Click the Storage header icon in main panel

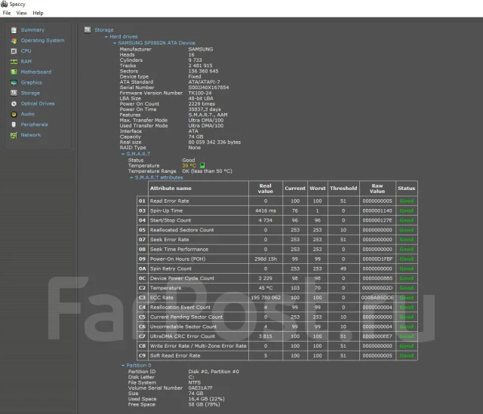click(x=88, y=29)
